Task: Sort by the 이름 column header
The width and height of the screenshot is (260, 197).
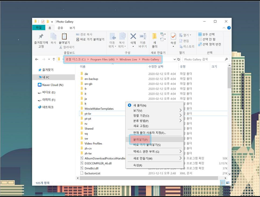Action: 83,67
